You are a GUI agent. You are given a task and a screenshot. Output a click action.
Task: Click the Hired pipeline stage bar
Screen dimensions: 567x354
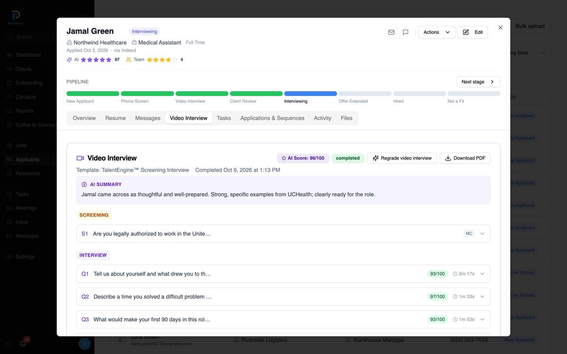pos(420,93)
